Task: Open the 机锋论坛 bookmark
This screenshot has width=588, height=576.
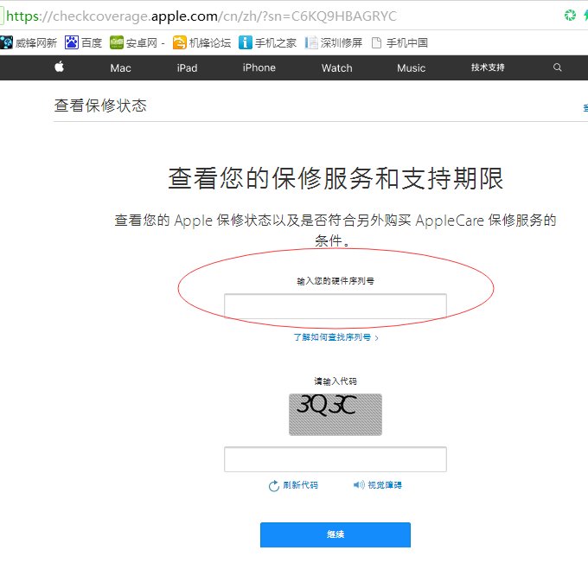Action: (201, 42)
